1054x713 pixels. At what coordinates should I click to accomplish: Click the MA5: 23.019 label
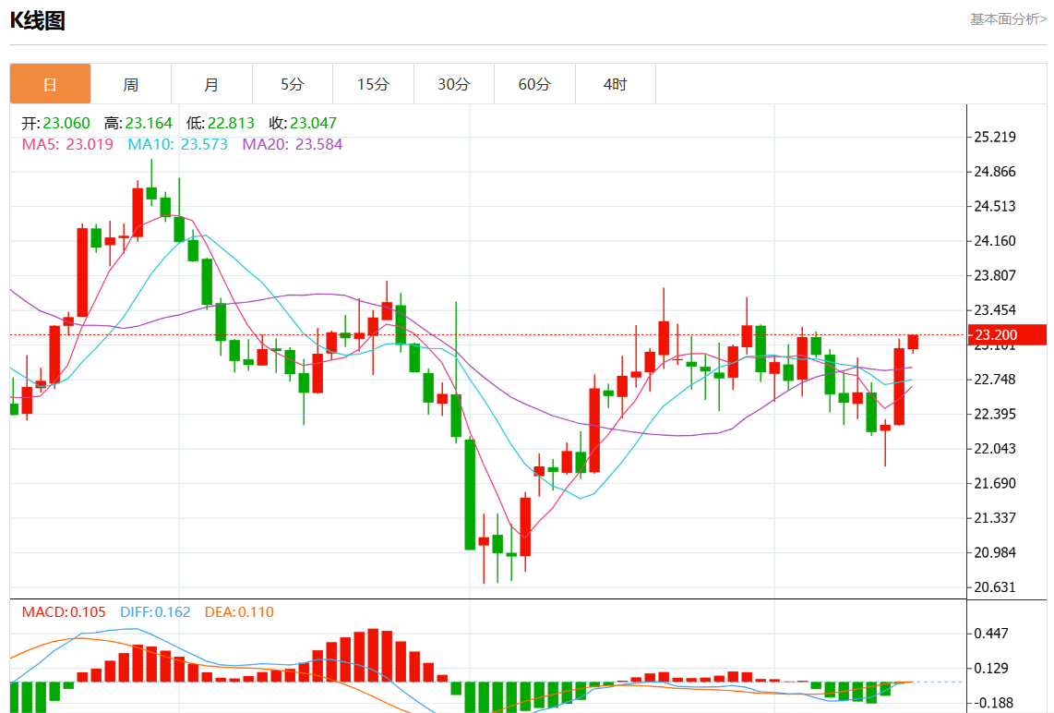click(67, 145)
